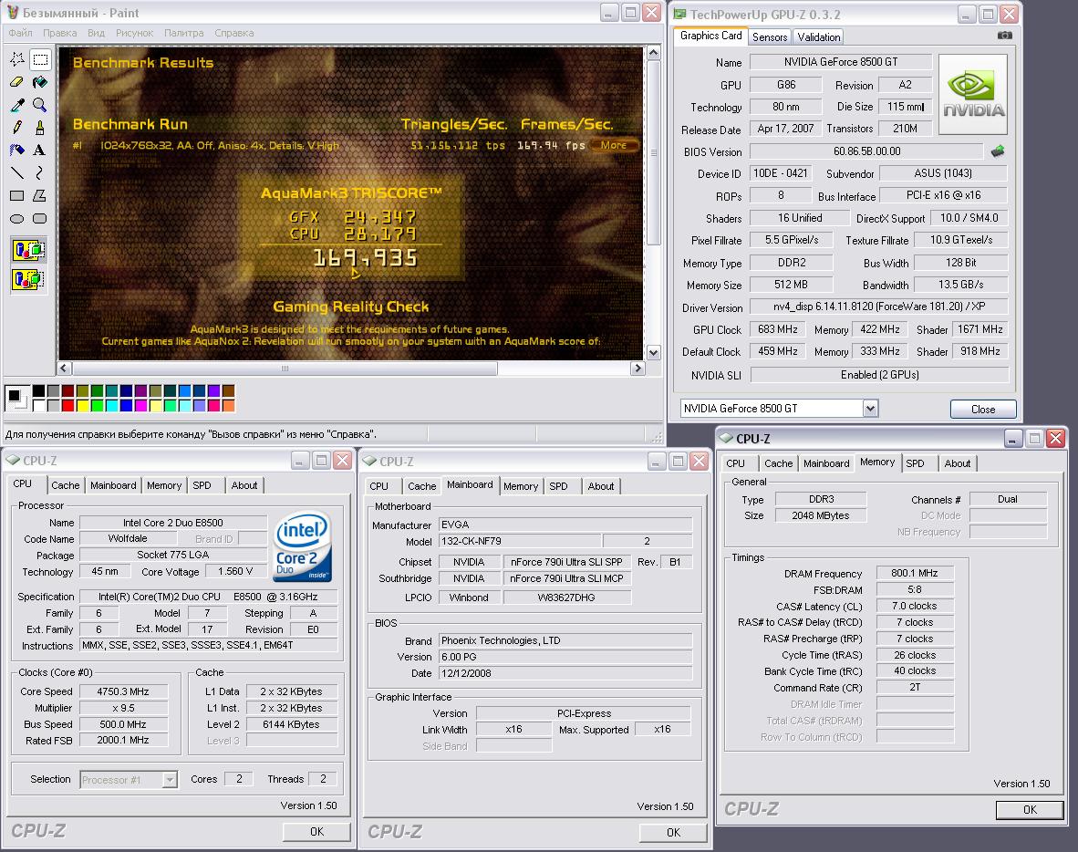Choose the Fill With Color bucket tool

(x=40, y=82)
